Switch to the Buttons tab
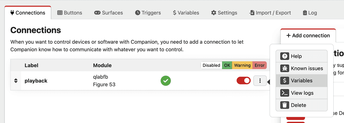 coord(70,13)
